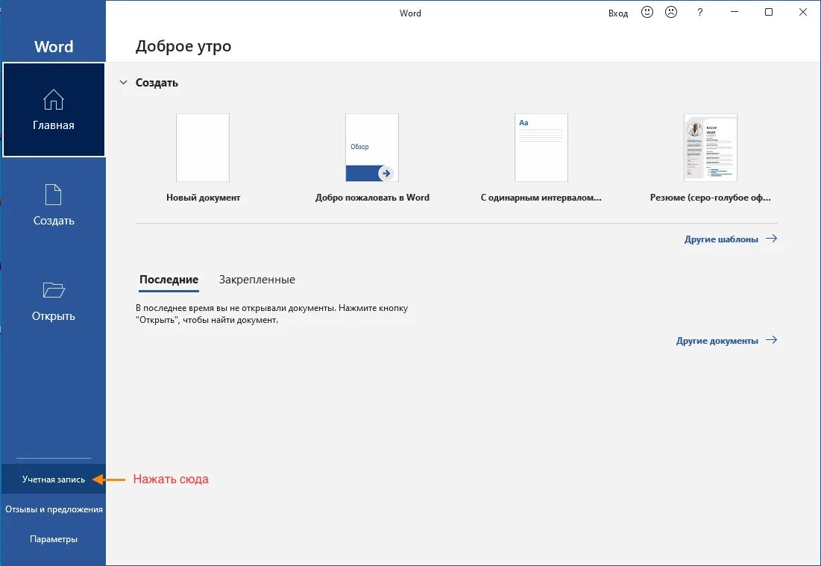The image size is (821, 566).
Task: Switch to the Закрепленные tab
Action: click(257, 280)
